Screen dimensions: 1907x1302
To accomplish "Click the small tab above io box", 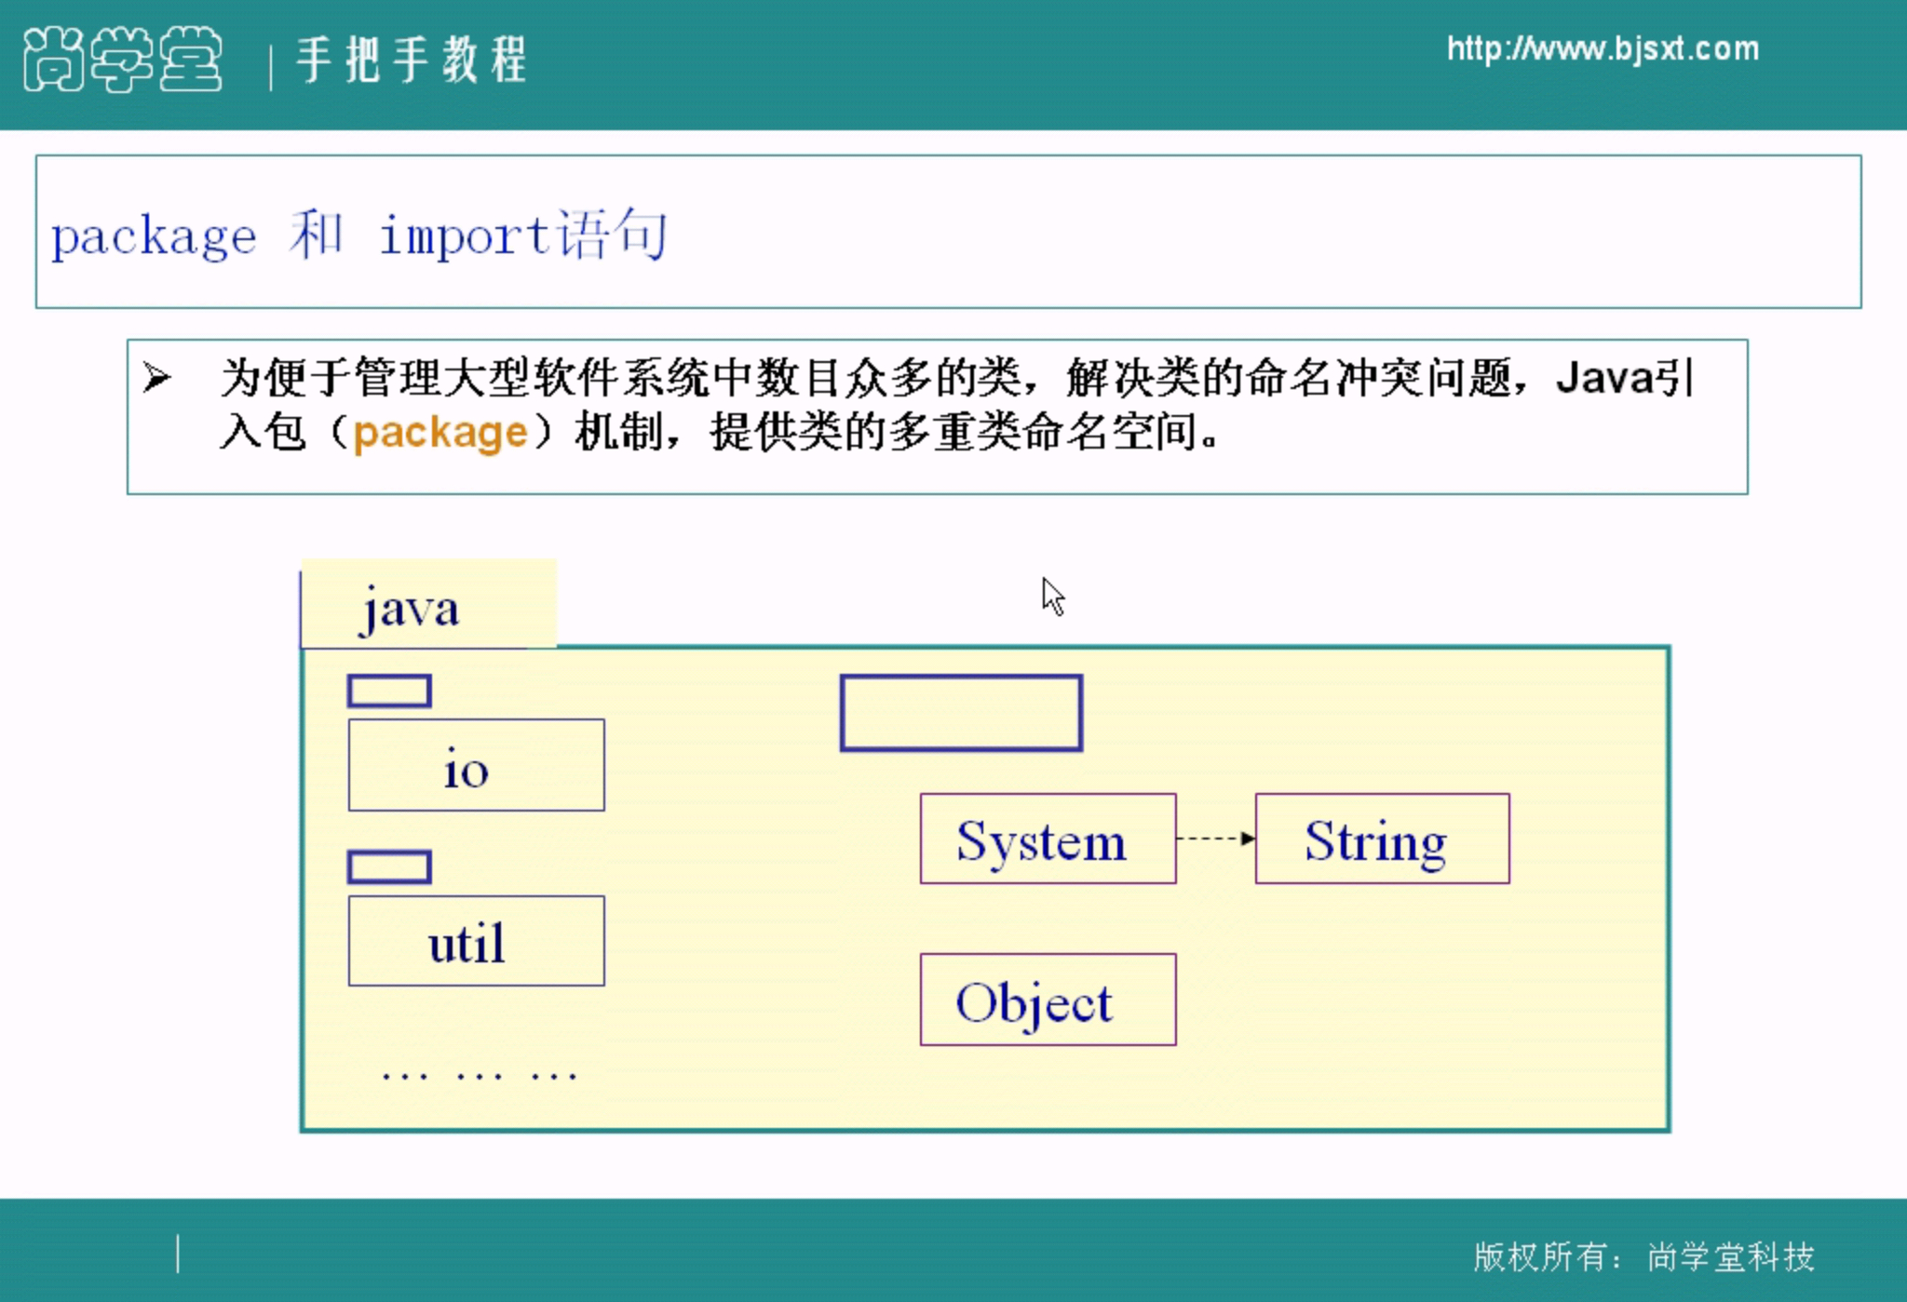I will pos(389,691).
